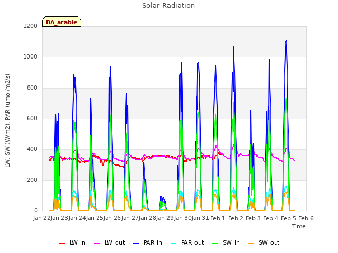
Task: Click the magenta LW_out legend swatch
Action: click(x=97, y=244)
